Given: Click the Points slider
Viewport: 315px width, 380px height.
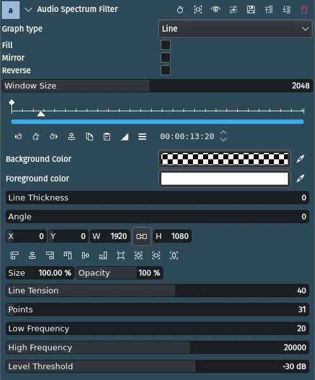Looking at the screenshot, I should coord(157,309).
